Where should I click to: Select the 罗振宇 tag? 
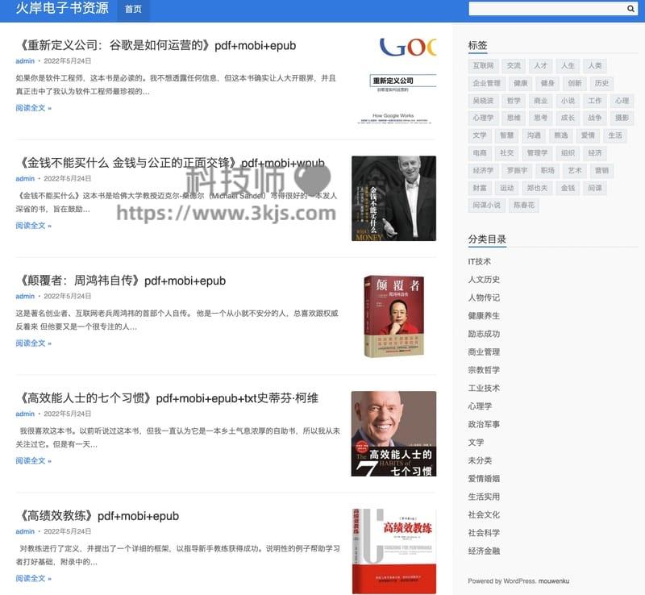click(517, 170)
